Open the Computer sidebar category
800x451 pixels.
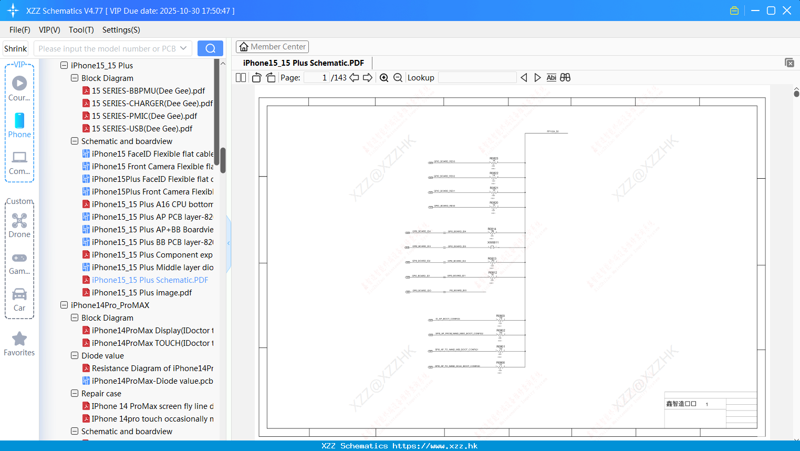pos(19,162)
